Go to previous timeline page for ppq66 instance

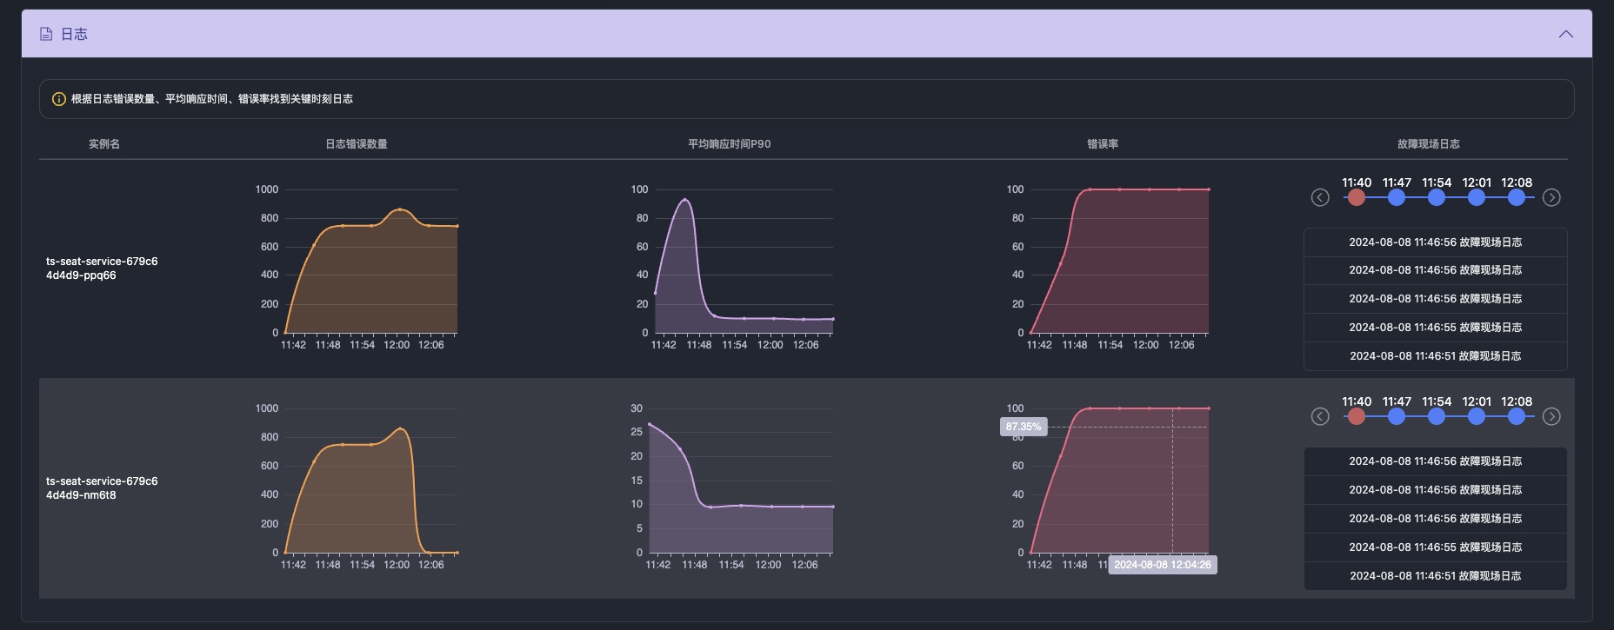point(1319,197)
